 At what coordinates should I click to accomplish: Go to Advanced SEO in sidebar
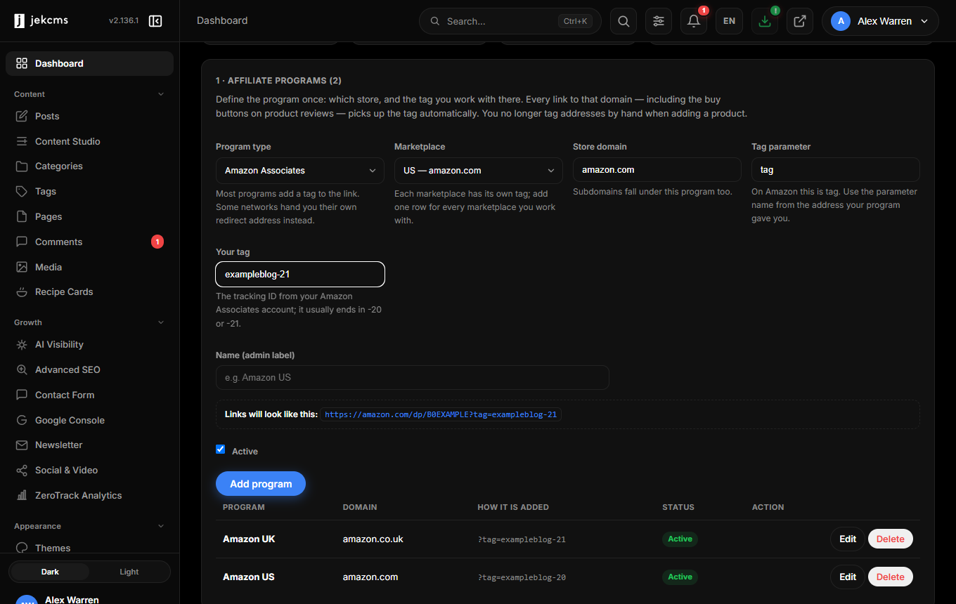click(90, 369)
